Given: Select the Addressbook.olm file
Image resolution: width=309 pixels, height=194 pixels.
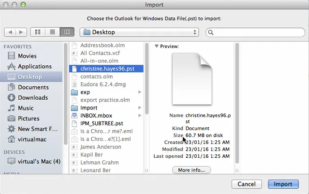Looking at the screenshot, I should 106,45.
